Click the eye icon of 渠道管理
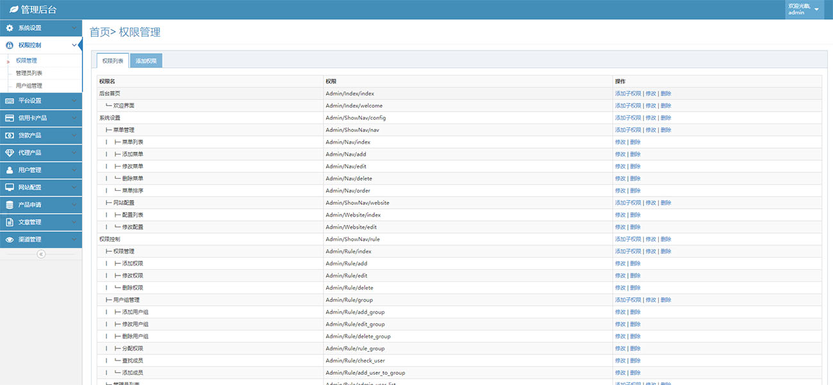This screenshot has width=833, height=385. [x=9, y=239]
